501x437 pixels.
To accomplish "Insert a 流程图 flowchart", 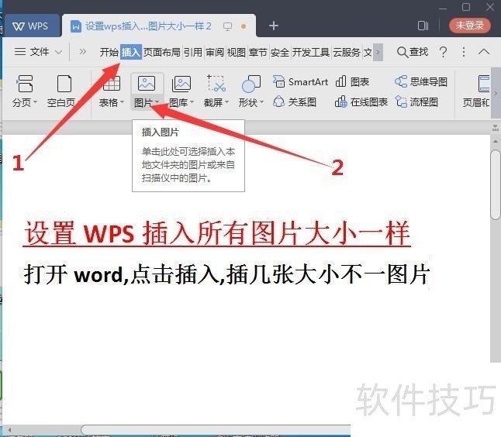I will coord(416,102).
